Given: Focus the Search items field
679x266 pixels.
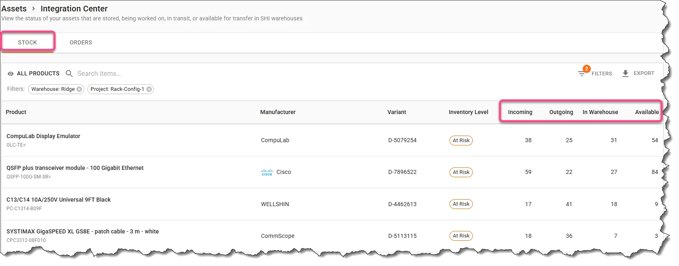Looking at the screenshot, I should click(x=99, y=73).
